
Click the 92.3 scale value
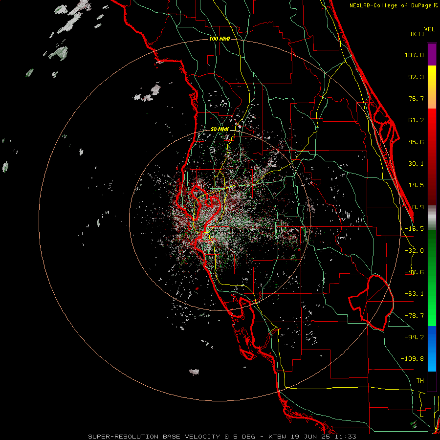(x=416, y=77)
